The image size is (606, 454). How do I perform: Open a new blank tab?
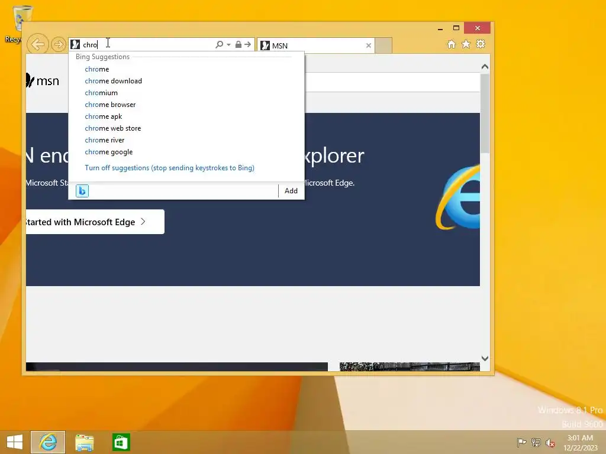pos(383,46)
